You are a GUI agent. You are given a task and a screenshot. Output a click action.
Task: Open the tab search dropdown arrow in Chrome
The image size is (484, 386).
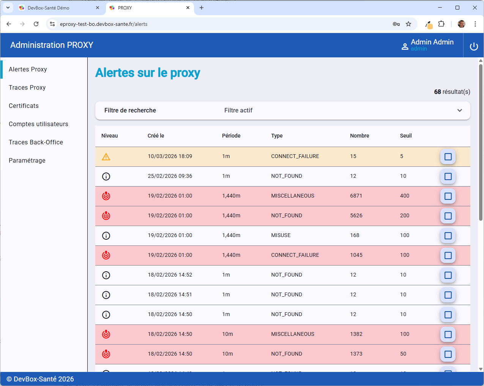pos(8,8)
